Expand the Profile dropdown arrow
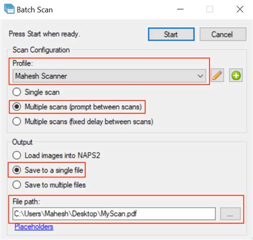 click(x=200, y=76)
